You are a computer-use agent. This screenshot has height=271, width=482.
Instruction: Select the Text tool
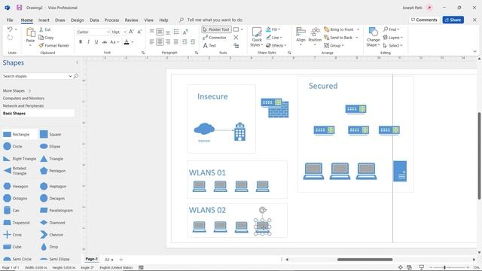tap(209, 45)
